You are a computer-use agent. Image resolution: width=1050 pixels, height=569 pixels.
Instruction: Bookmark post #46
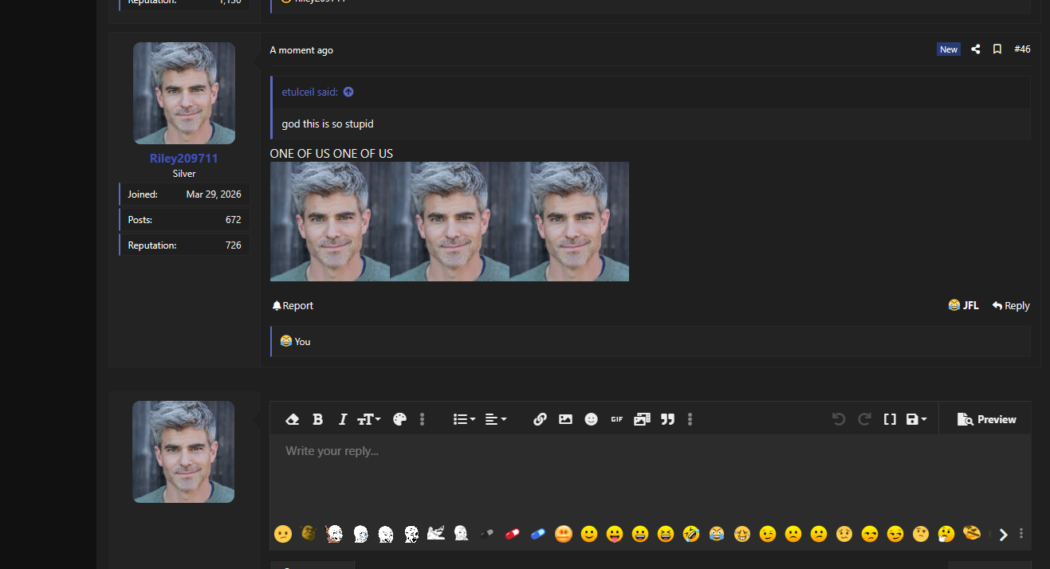997,49
